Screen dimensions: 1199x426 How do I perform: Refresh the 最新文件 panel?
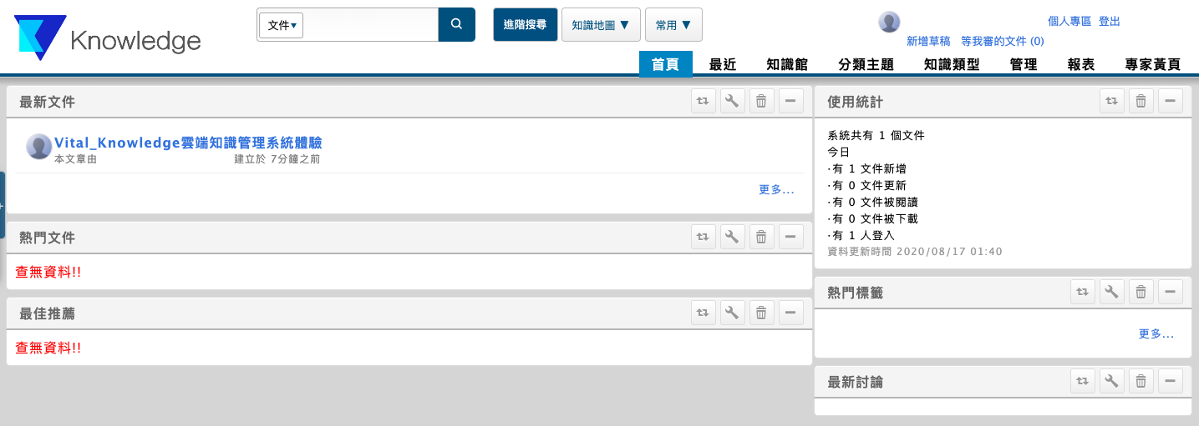tap(704, 102)
